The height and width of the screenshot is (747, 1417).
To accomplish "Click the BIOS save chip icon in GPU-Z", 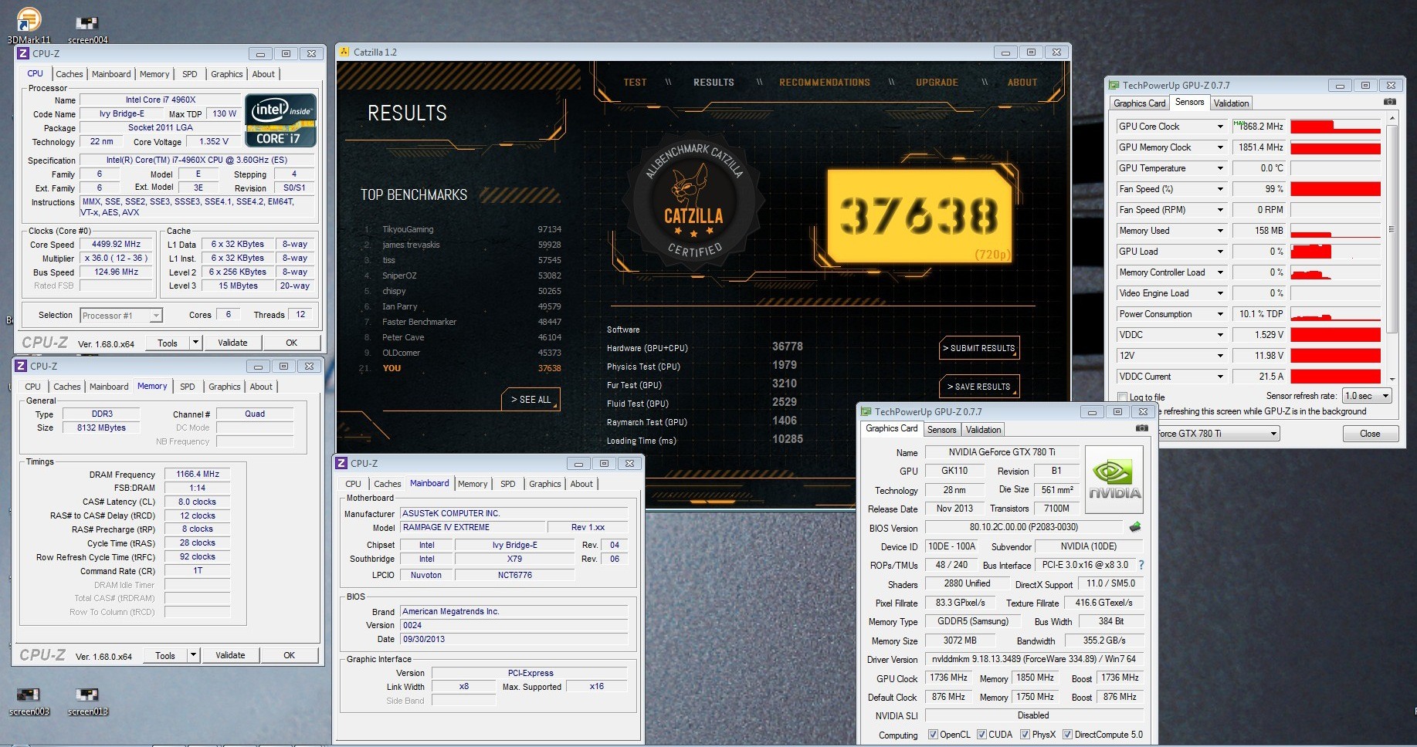I will (1134, 528).
